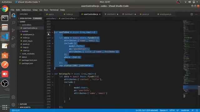
Task: Open package.json in the explorer
Action: 27,63
